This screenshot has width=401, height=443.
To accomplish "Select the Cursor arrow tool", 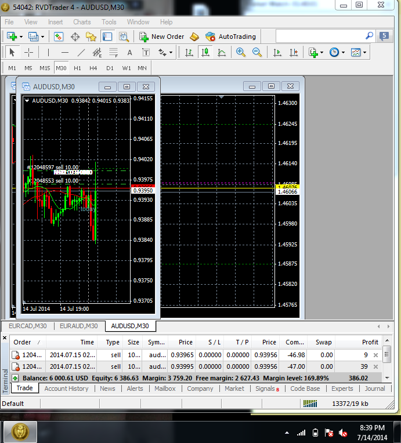I will (12, 53).
